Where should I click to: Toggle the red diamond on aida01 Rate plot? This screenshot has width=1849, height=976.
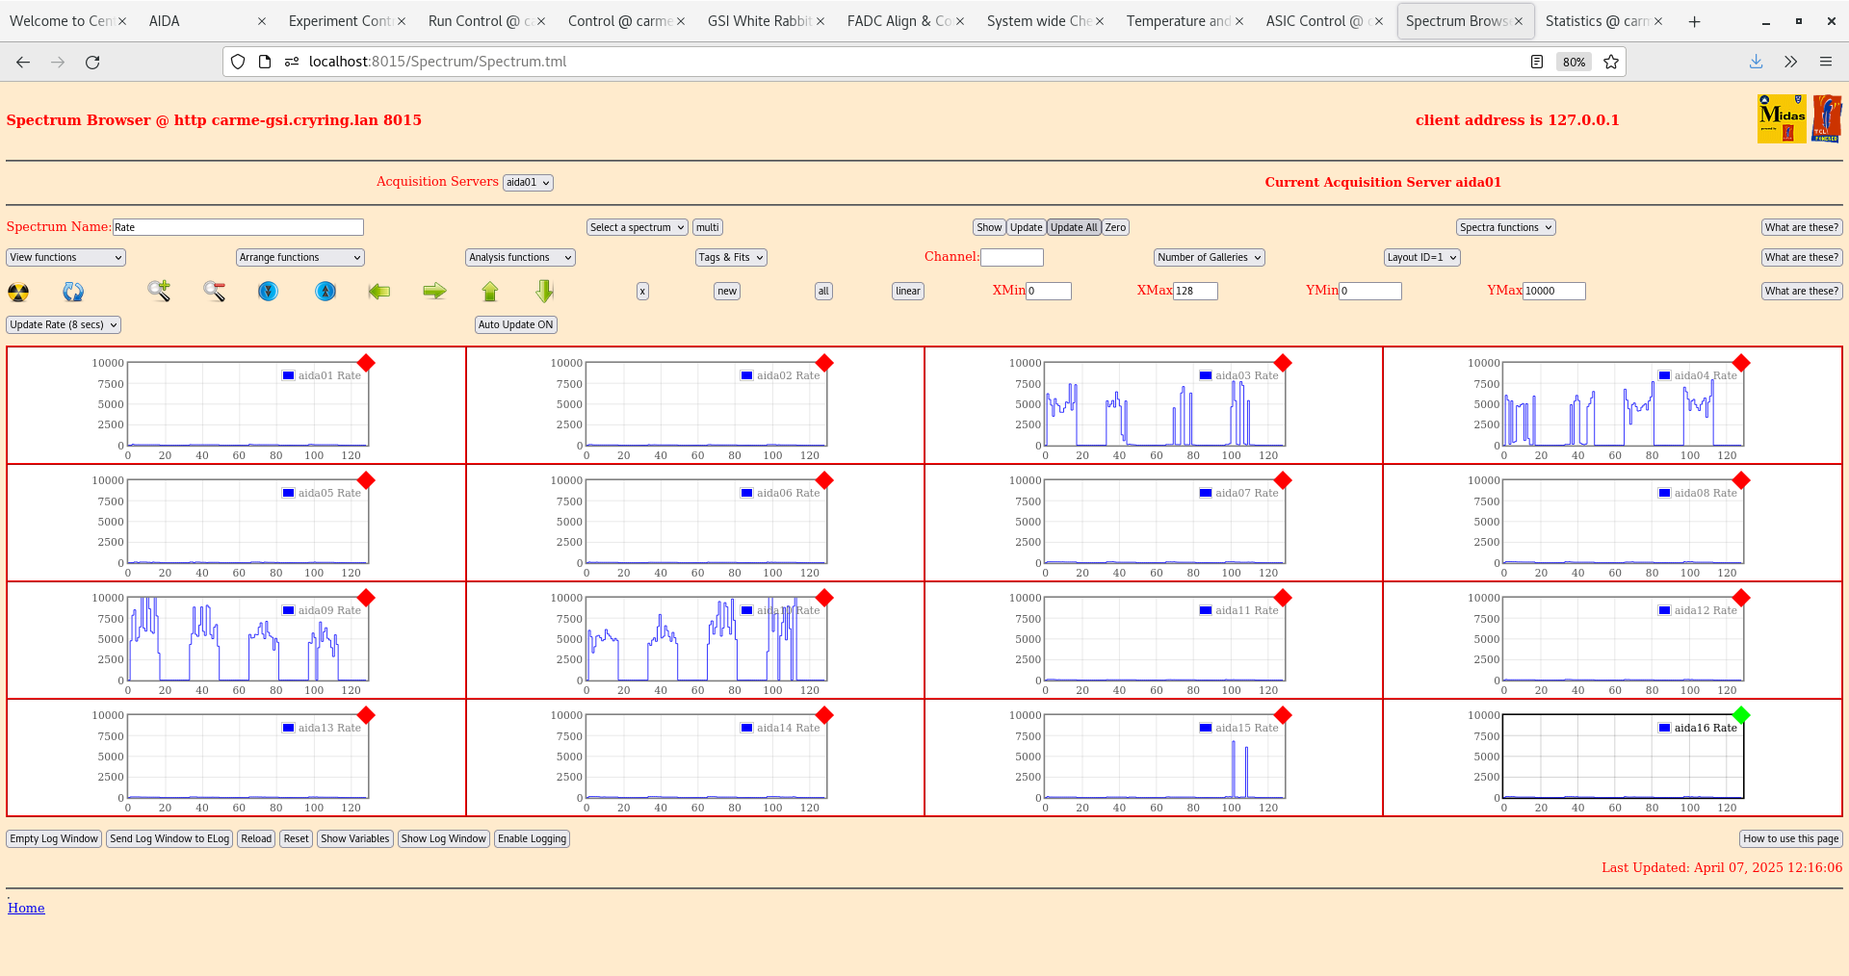pos(366,364)
